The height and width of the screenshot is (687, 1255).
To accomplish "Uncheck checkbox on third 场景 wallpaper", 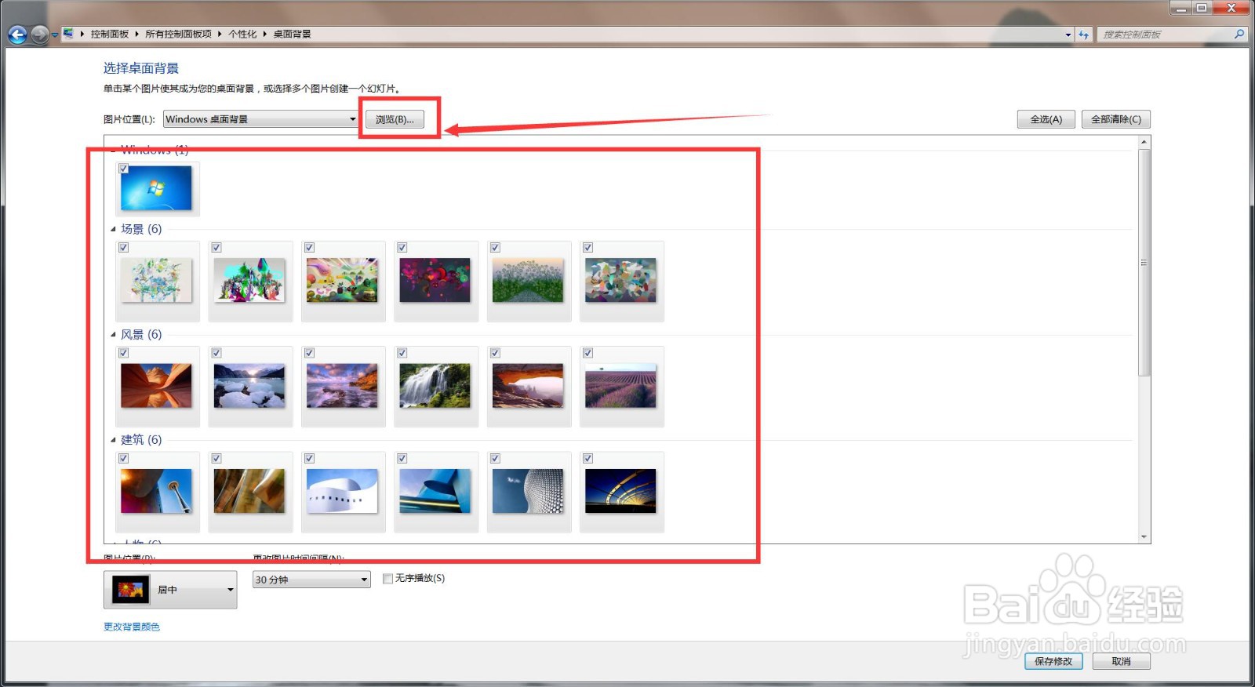I will pyautogui.click(x=309, y=248).
